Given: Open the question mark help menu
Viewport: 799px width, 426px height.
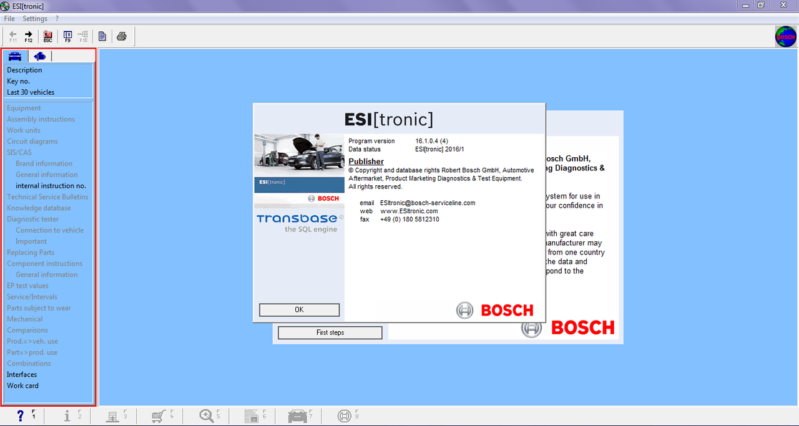Looking at the screenshot, I should [57, 19].
